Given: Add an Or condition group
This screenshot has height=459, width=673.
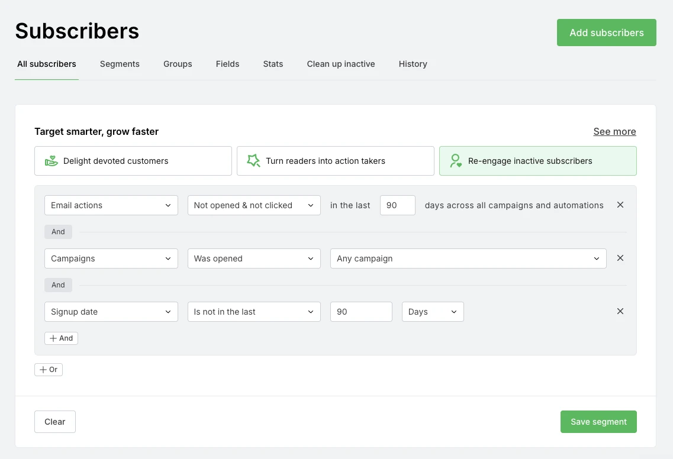Looking at the screenshot, I should click(x=49, y=369).
